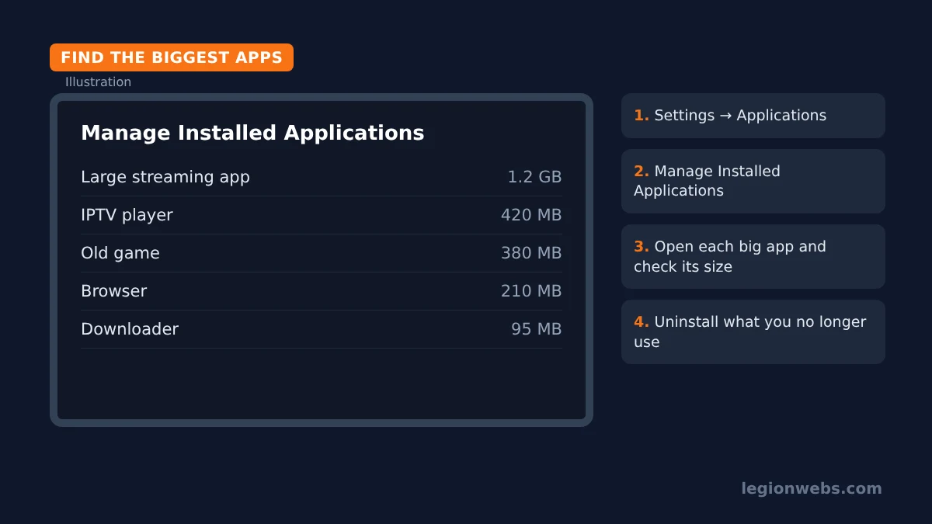Open the IPTV player entry
Screen dimensions: 932x524
pyautogui.click(x=322, y=215)
